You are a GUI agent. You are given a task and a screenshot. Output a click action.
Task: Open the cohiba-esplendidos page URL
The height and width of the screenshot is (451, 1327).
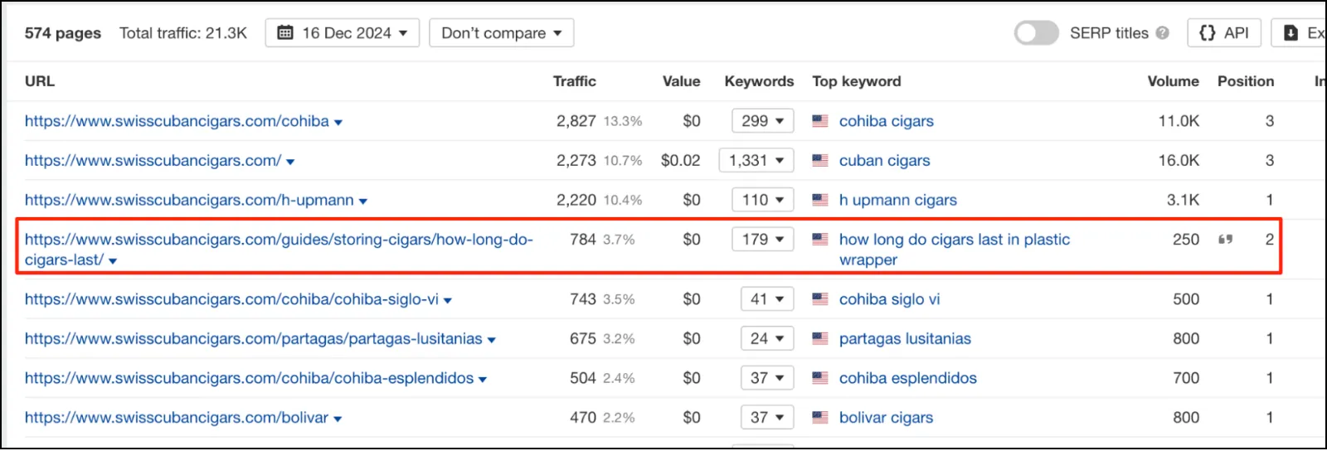[x=249, y=378]
